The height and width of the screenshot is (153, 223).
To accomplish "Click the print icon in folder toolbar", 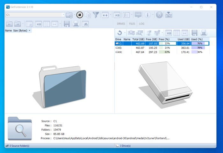I will [76, 24].
